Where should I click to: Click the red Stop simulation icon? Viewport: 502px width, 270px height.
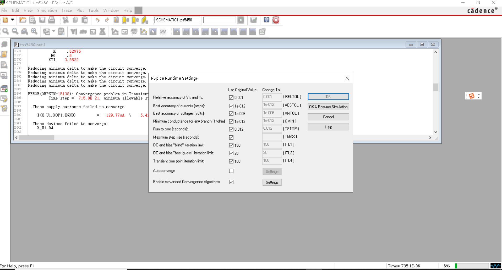276,20
